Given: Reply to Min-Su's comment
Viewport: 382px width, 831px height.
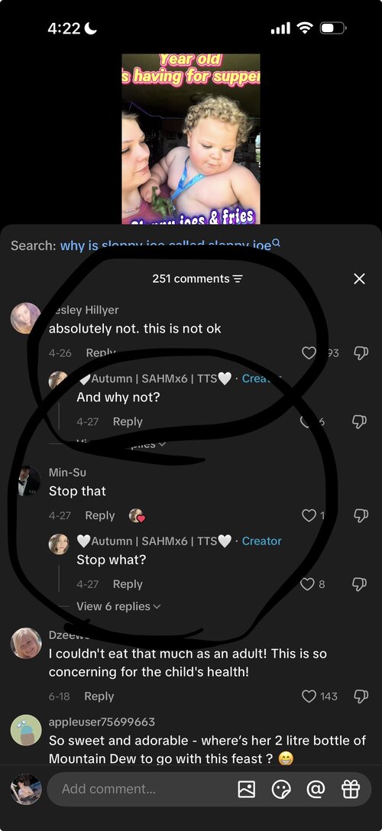Looking at the screenshot, I should click(x=99, y=515).
